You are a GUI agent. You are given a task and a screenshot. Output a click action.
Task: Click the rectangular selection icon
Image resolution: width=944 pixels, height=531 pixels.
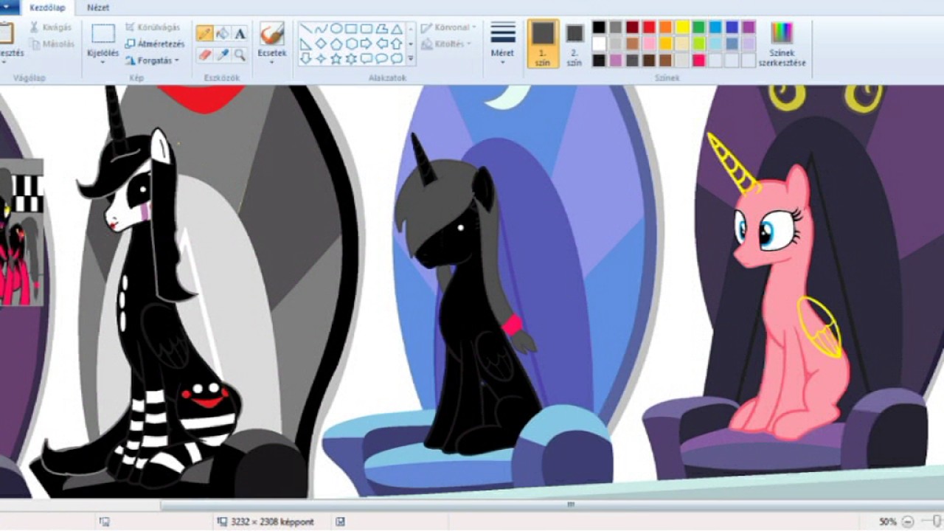click(x=103, y=34)
